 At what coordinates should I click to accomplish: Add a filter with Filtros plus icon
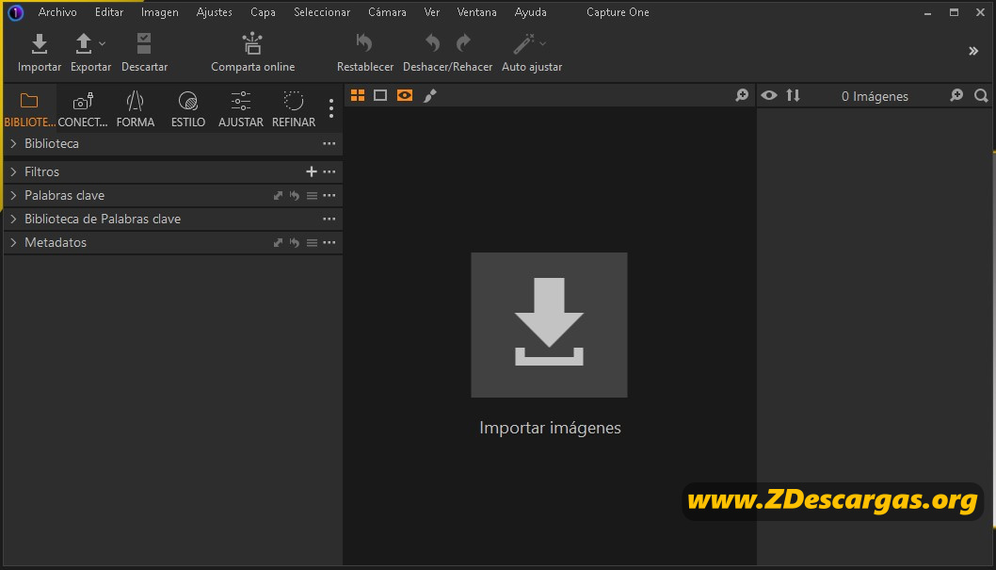click(312, 171)
